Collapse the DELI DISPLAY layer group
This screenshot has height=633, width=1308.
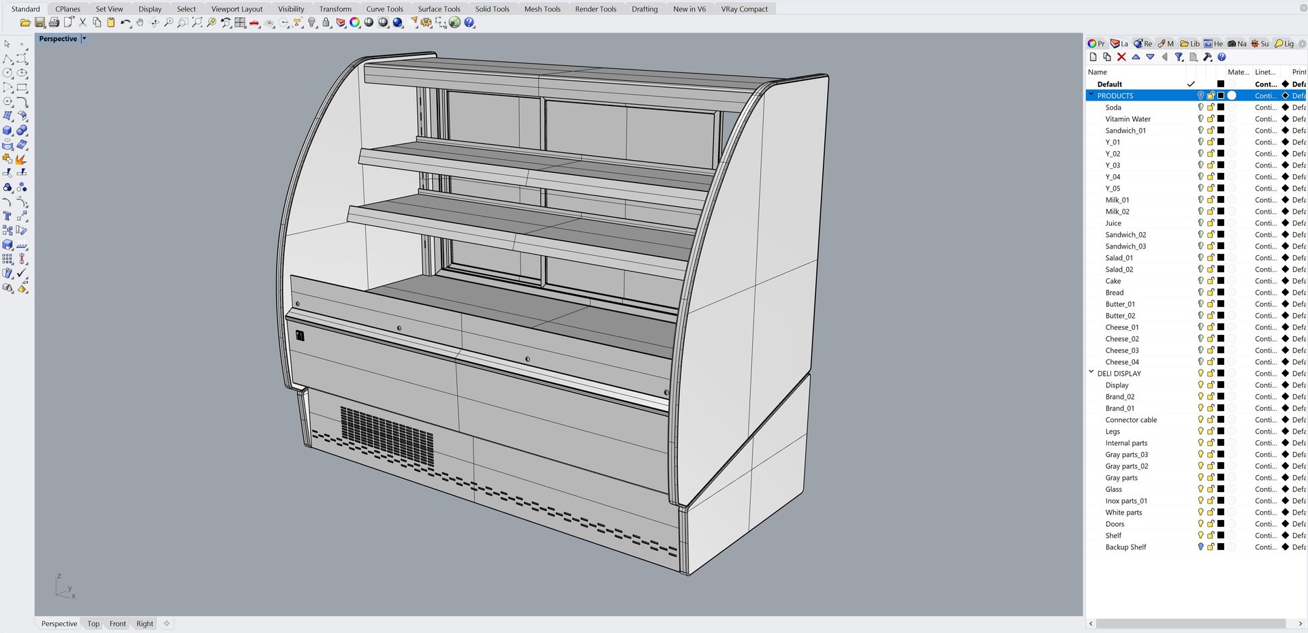point(1091,372)
